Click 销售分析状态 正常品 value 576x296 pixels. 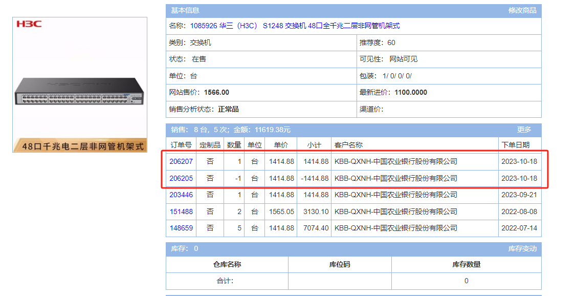[228, 109]
